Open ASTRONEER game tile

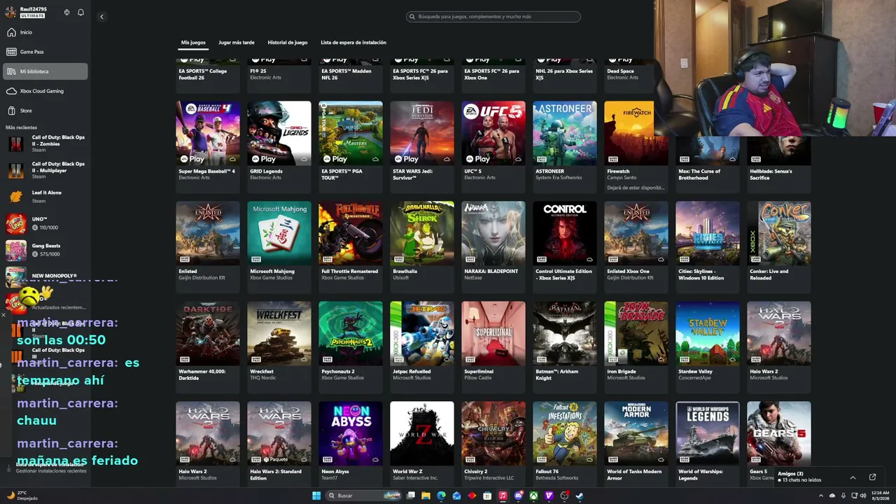coord(565,147)
